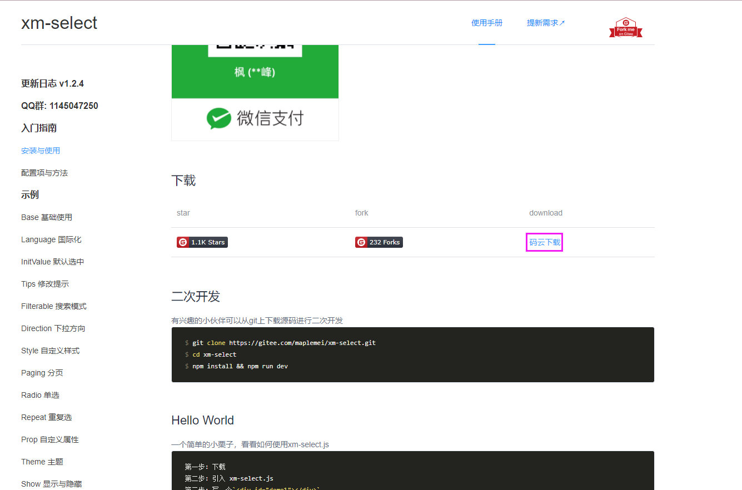This screenshot has height=490, width=742.
Task: Click the xm-select site title
Action: (x=59, y=23)
